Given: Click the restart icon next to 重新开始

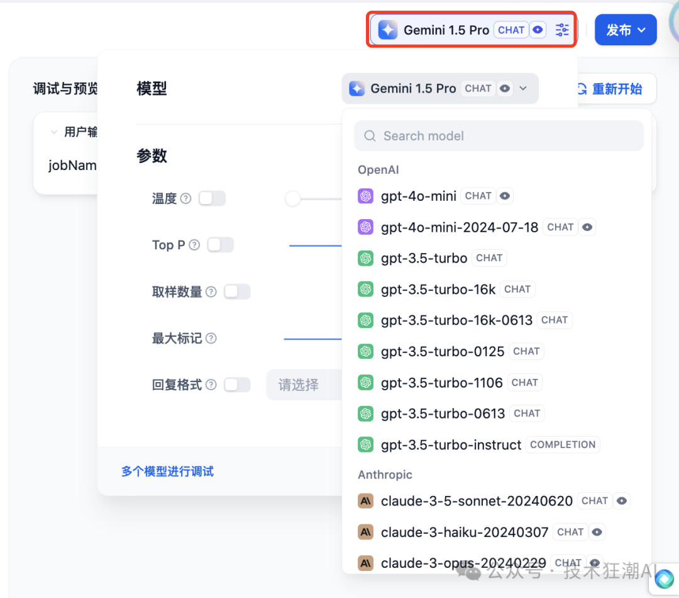Looking at the screenshot, I should (x=582, y=89).
